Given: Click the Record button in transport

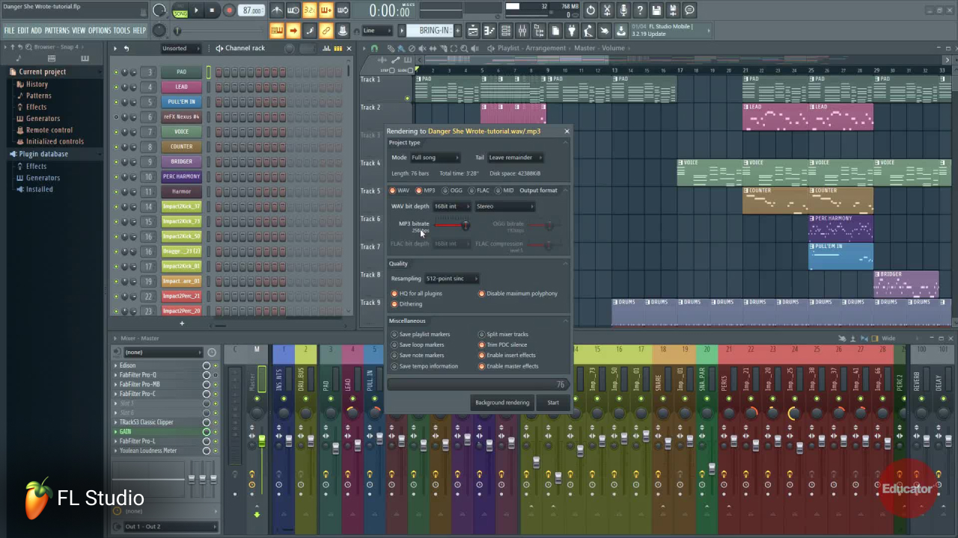Looking at the screenshot, I should point(229,10).
